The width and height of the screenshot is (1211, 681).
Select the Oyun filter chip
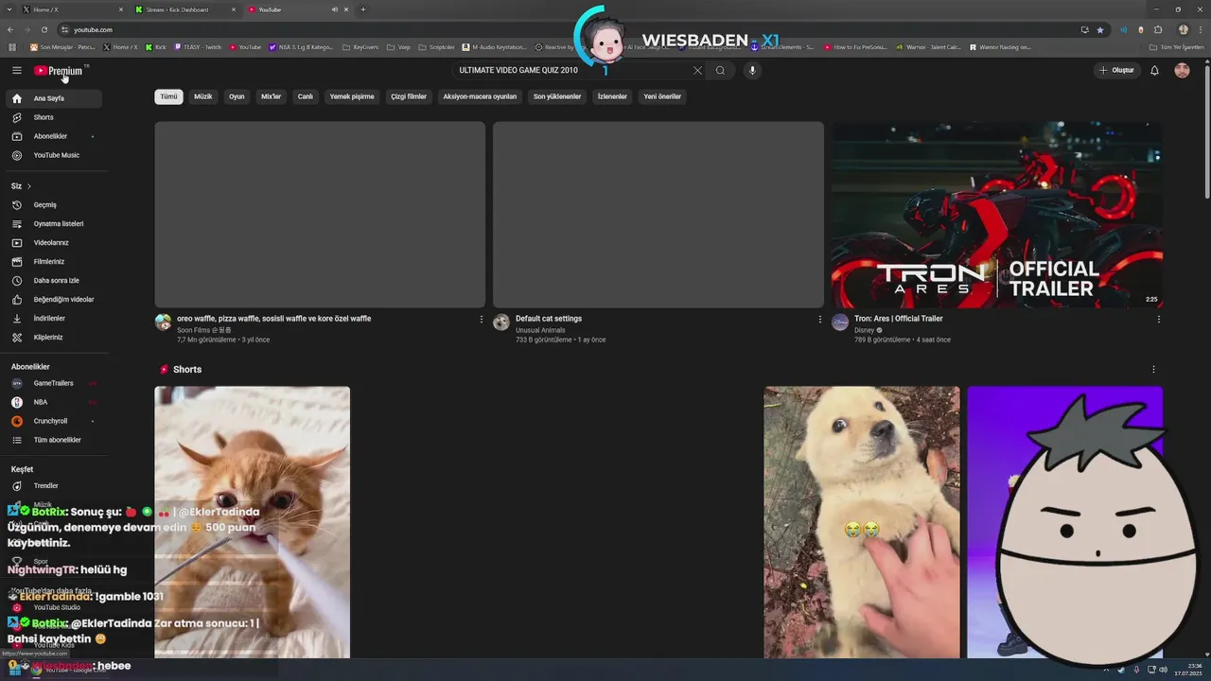237,96
